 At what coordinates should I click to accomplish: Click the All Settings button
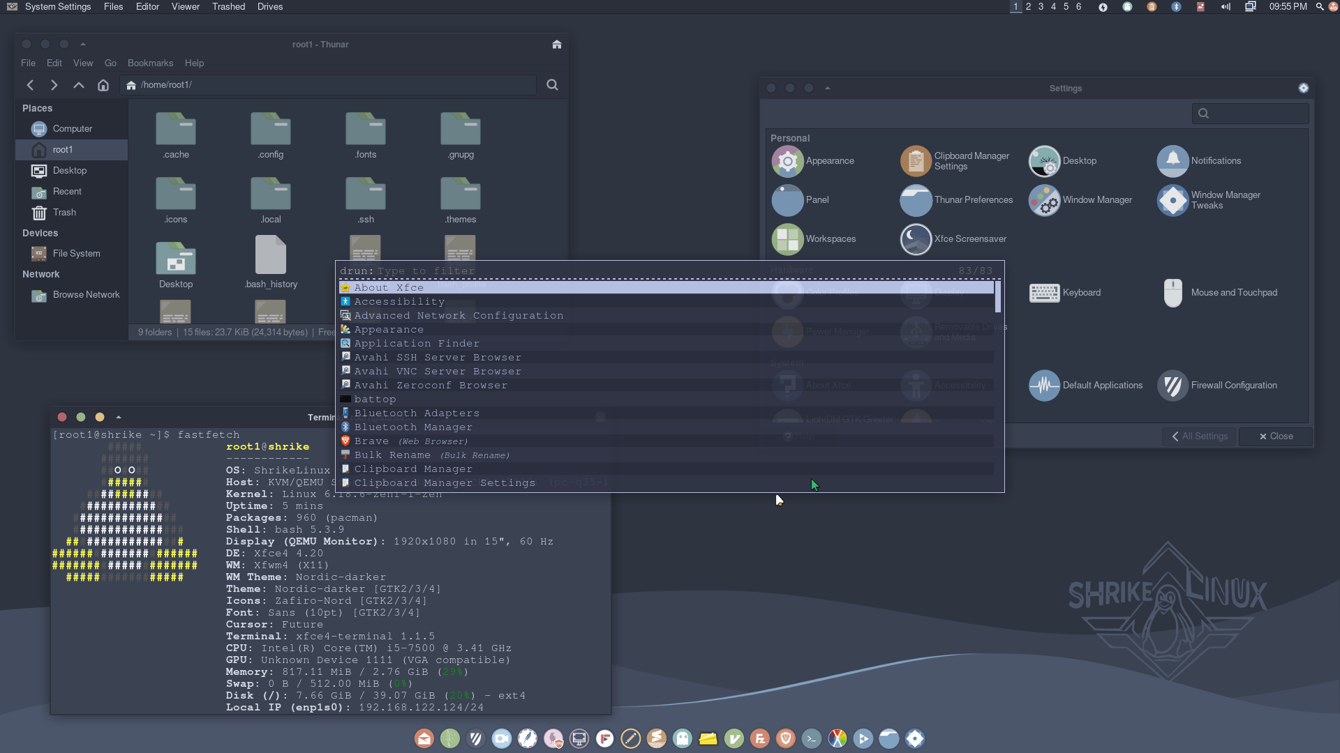pos(1199,436)
